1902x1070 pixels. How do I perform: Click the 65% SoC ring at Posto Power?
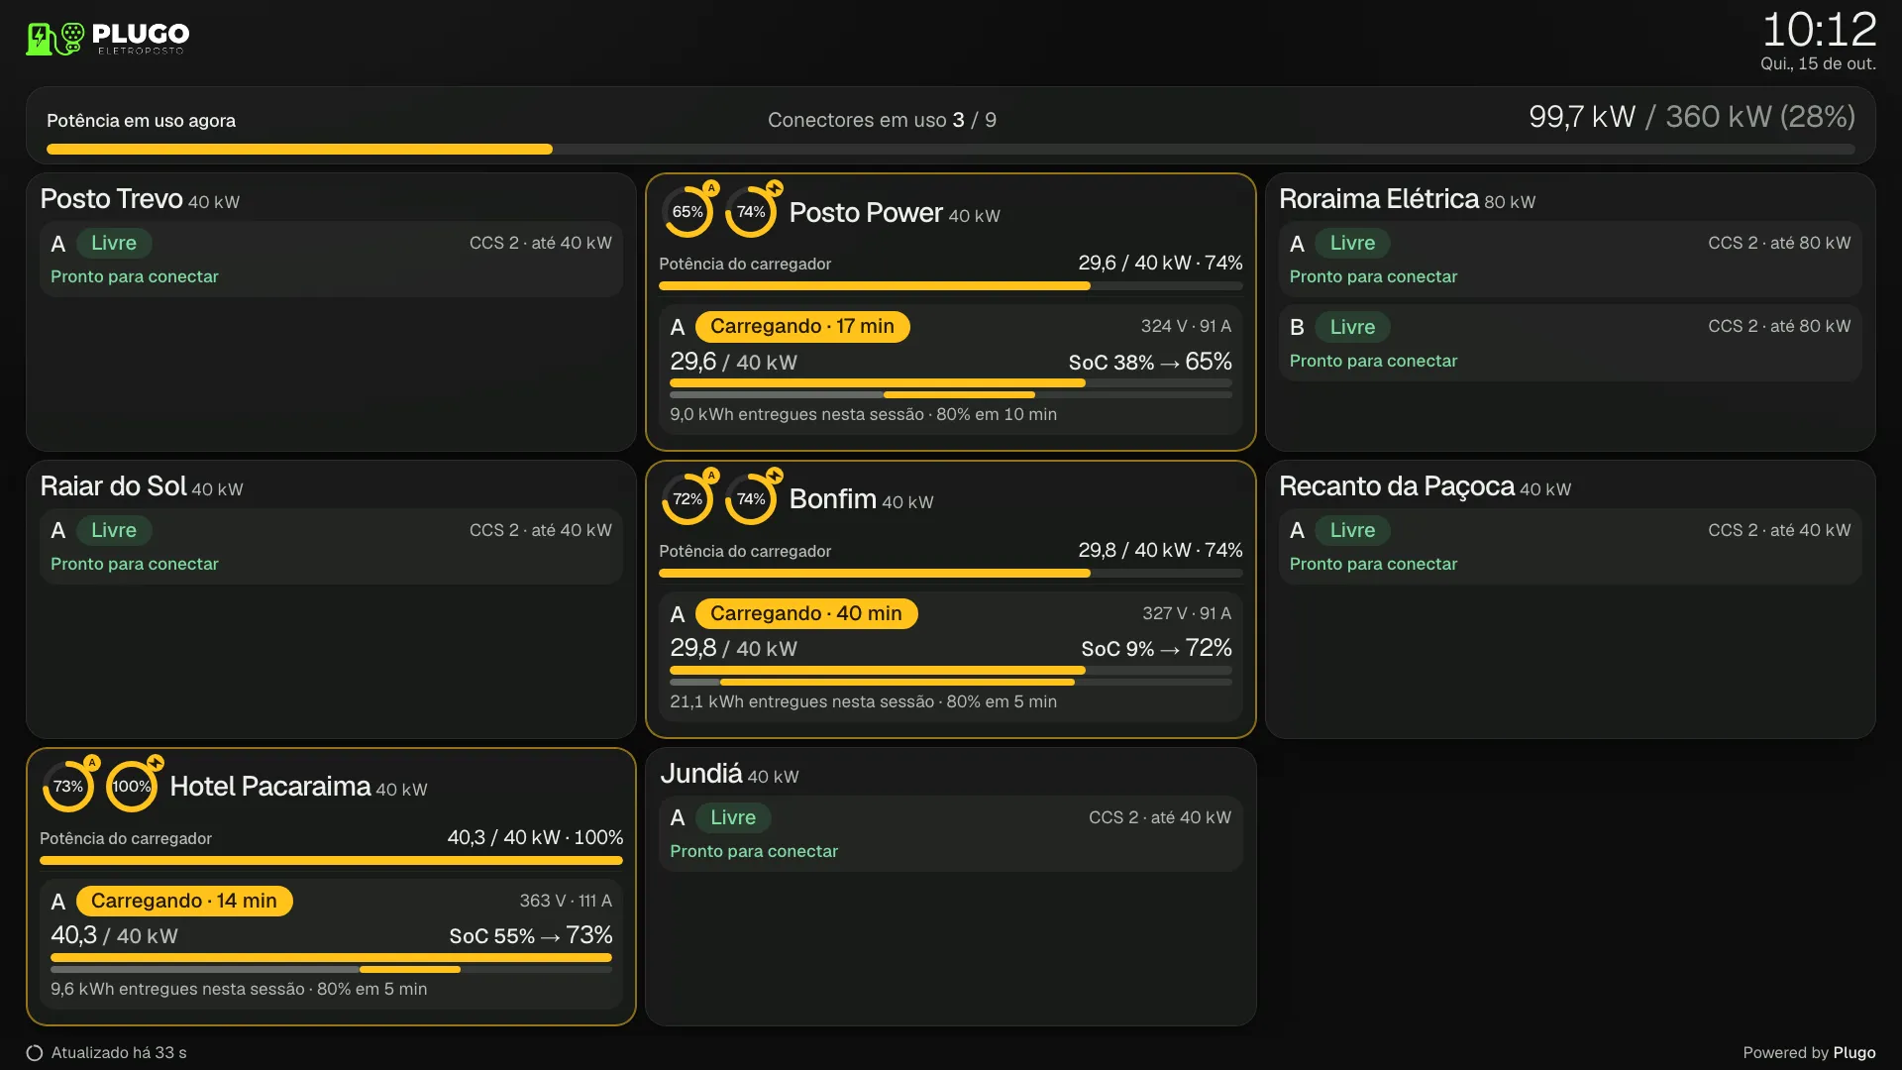pos(687,212)
